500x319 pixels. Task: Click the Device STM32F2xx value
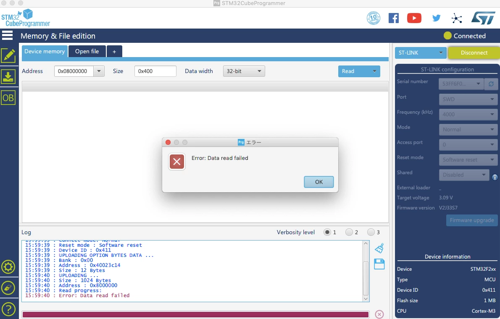coord(483,269)
